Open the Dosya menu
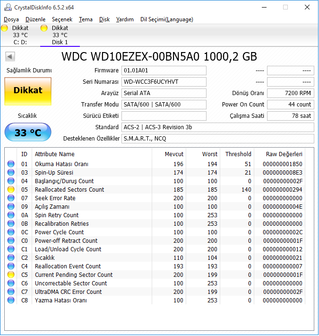Image resolution: width=319 pixels, height=336 pixels. pos(11,19)
